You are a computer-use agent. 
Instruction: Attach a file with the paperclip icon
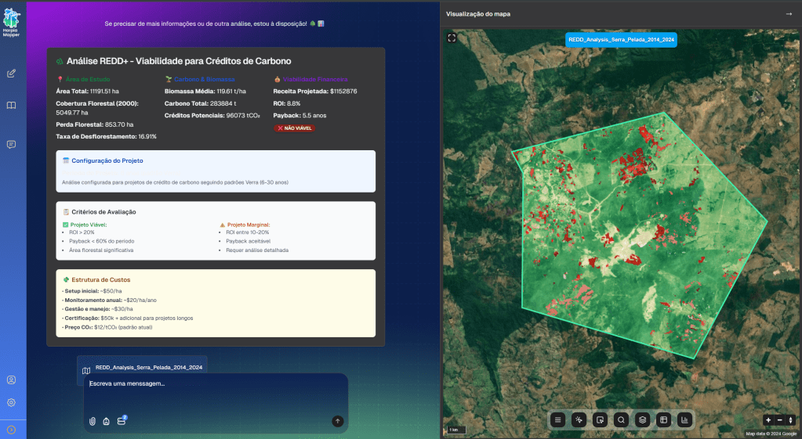click(93, 421)
